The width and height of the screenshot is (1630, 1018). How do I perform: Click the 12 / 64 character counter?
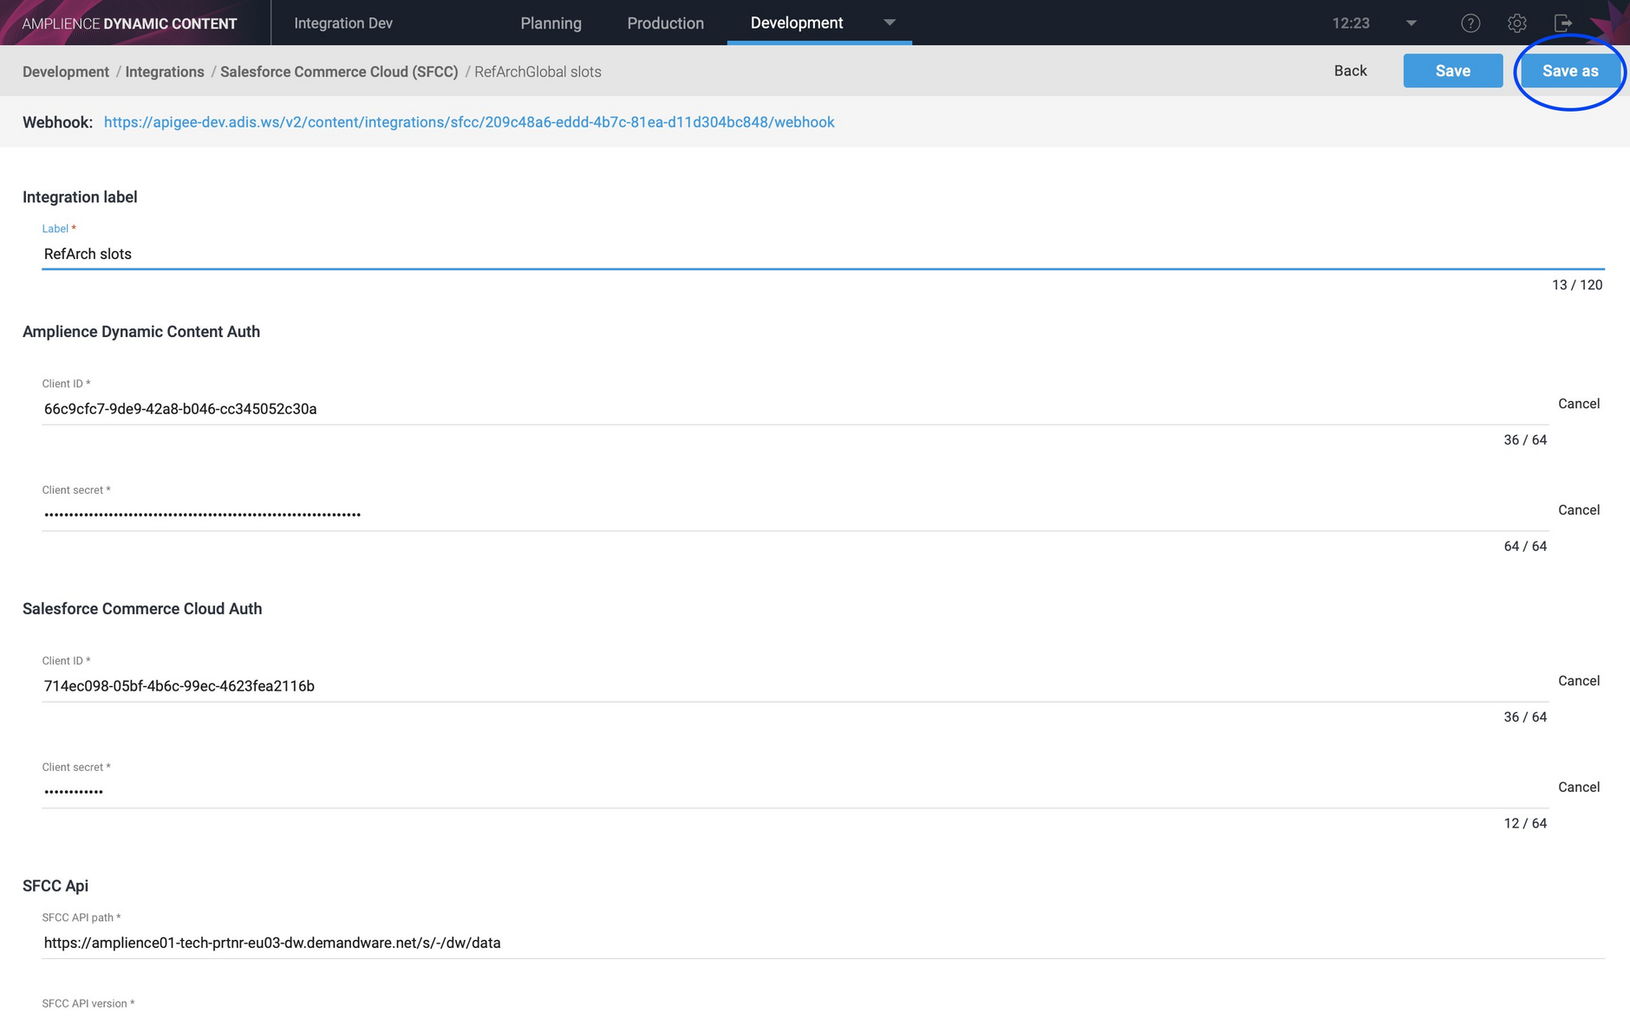coord(1525,824)
